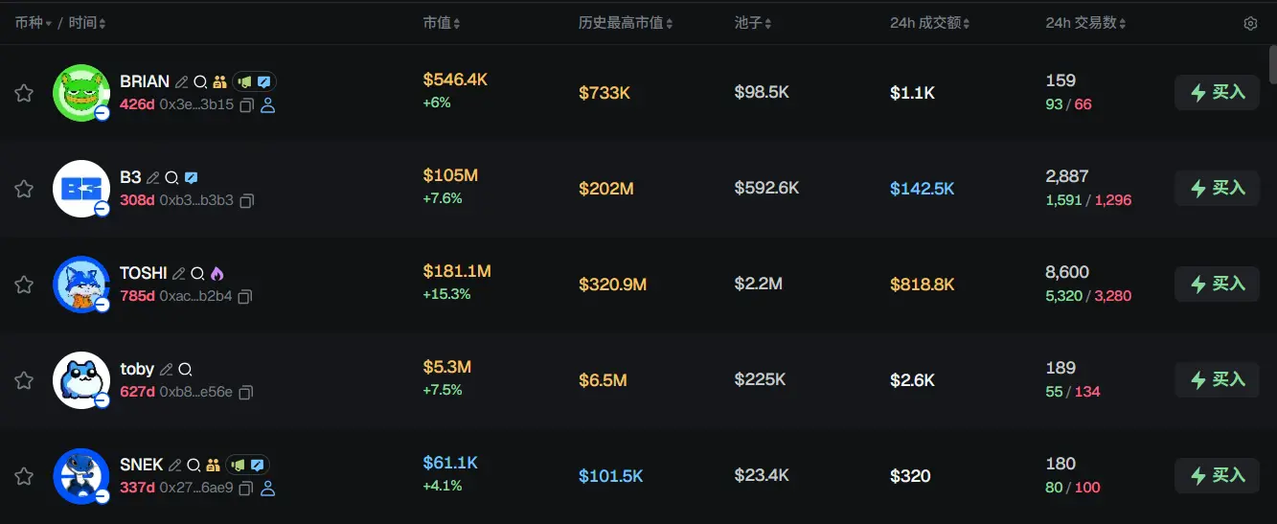Click 买入 button for B3

(1217, 189)
